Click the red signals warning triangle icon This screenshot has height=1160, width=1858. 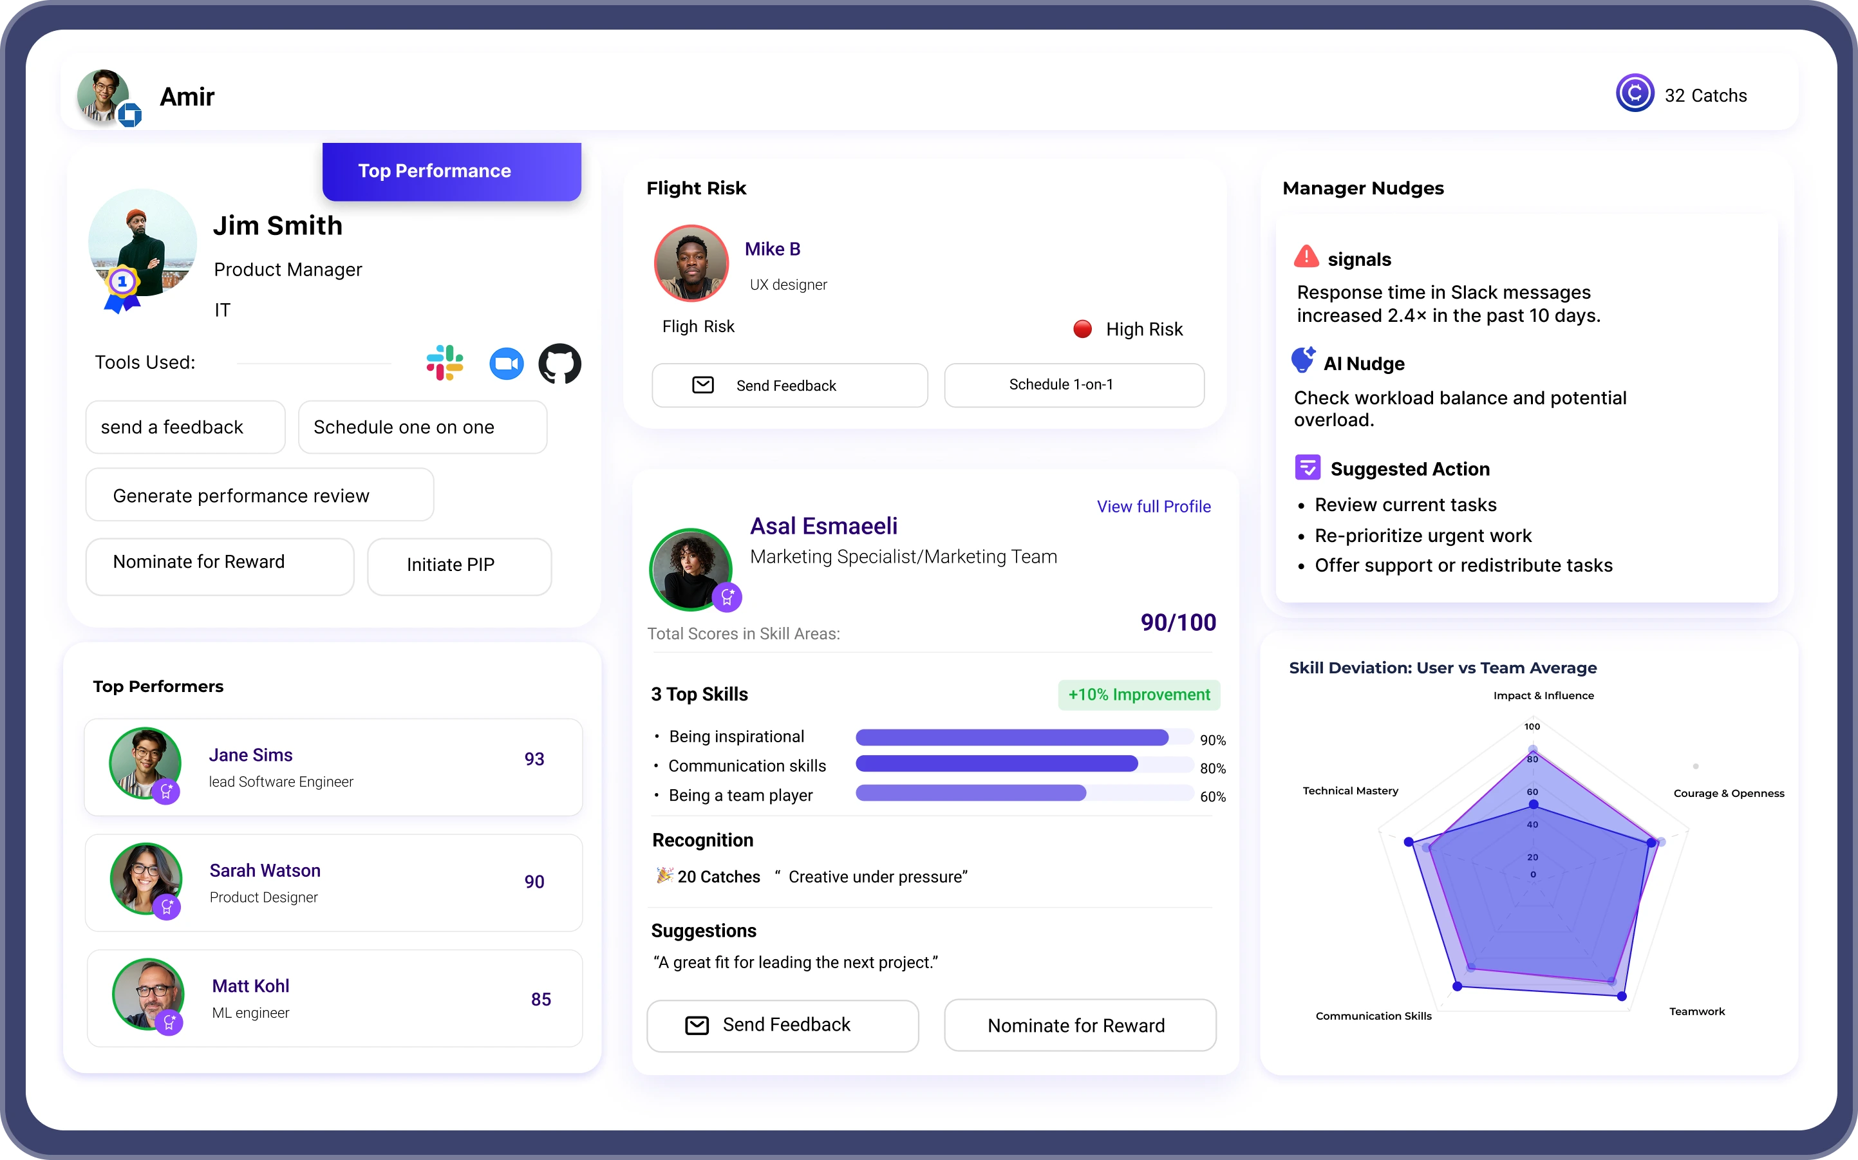[x=1306, y=257]
